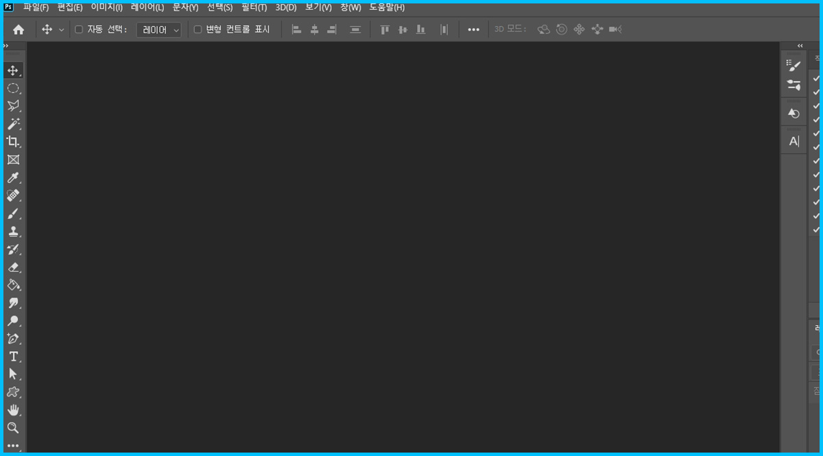The image size is (823, 456).
Task: Enable the 자동 선택 checkbox
Action: pyautogui.click(x=79, y=29)
